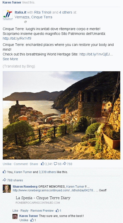Screen dimensions: 123x223
Task: Click Remove Preview on Sharon's comment
Action: click(x=42, y=210)
